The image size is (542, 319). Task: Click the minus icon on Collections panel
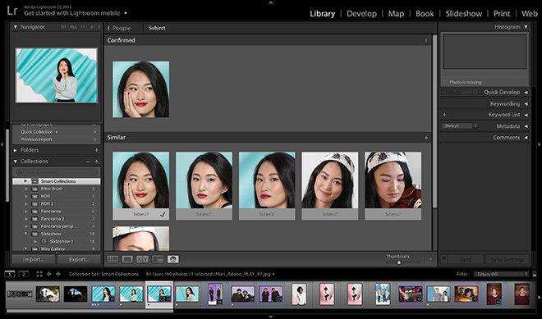(x=88, y=162)
